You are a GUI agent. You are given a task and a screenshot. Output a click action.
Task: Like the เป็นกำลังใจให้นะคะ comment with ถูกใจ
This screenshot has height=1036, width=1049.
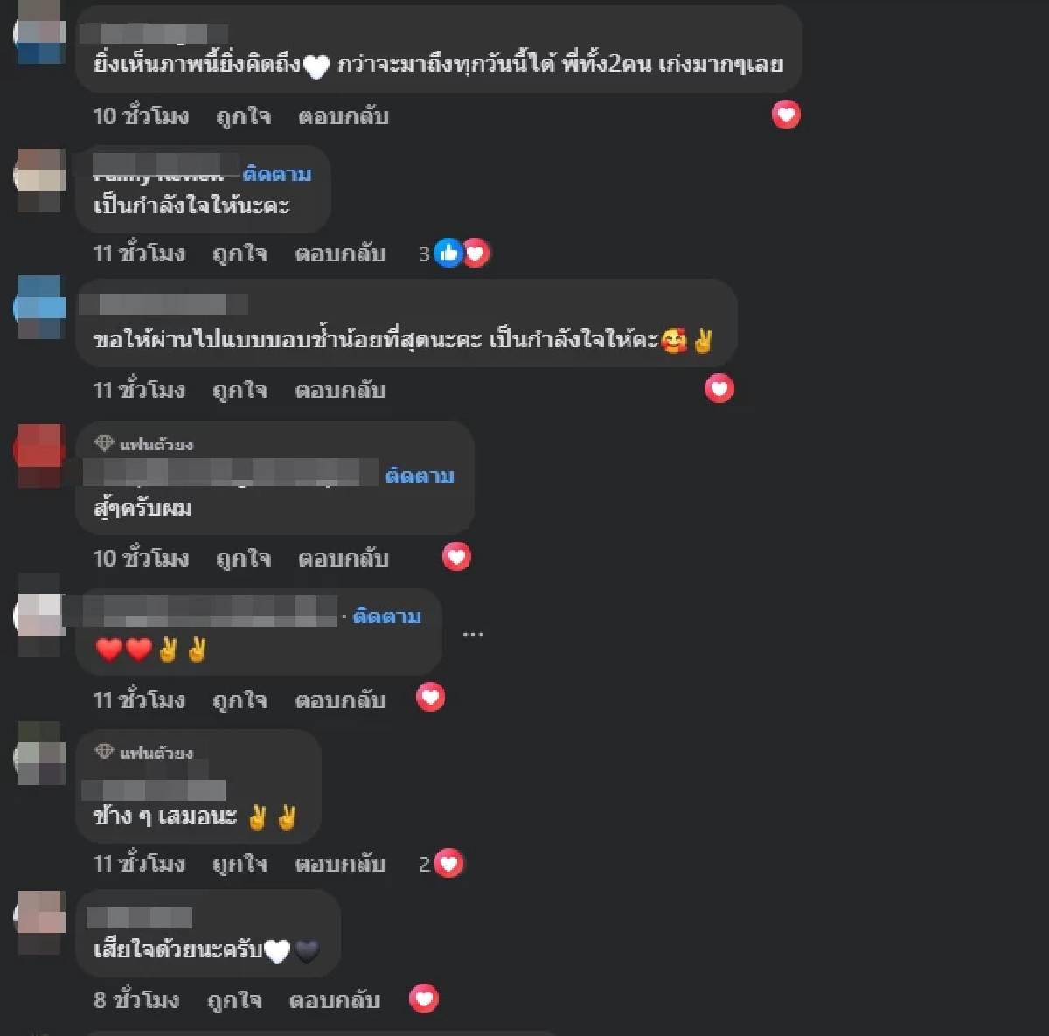click(240, 254)
